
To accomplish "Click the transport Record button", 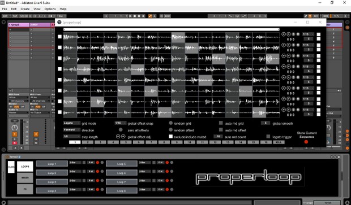I will 139,16.
